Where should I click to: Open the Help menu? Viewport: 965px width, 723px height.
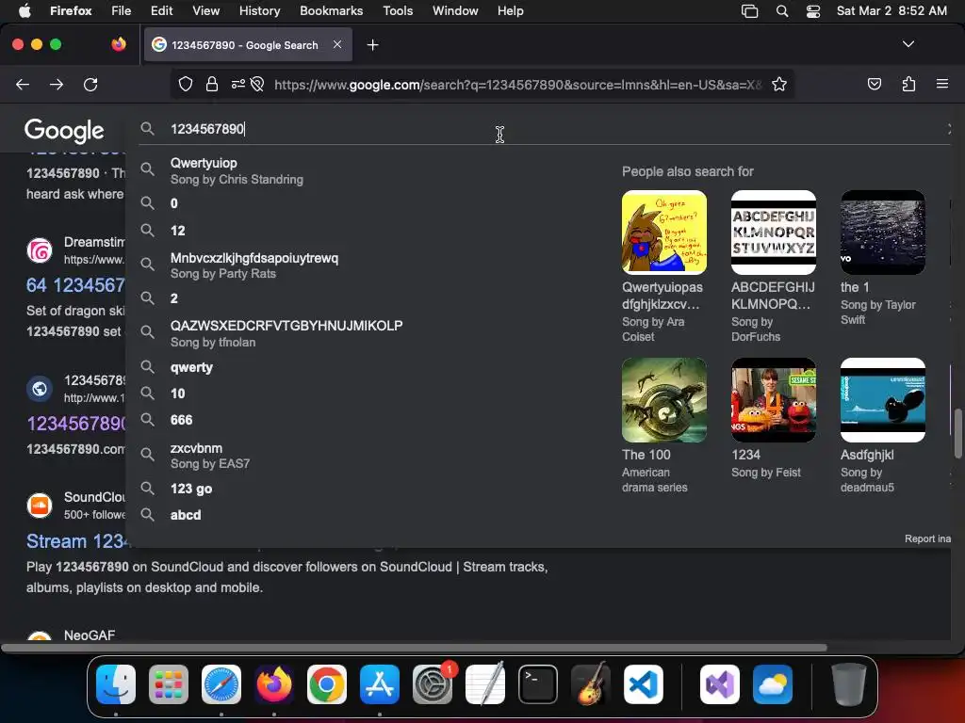[510, 10]
